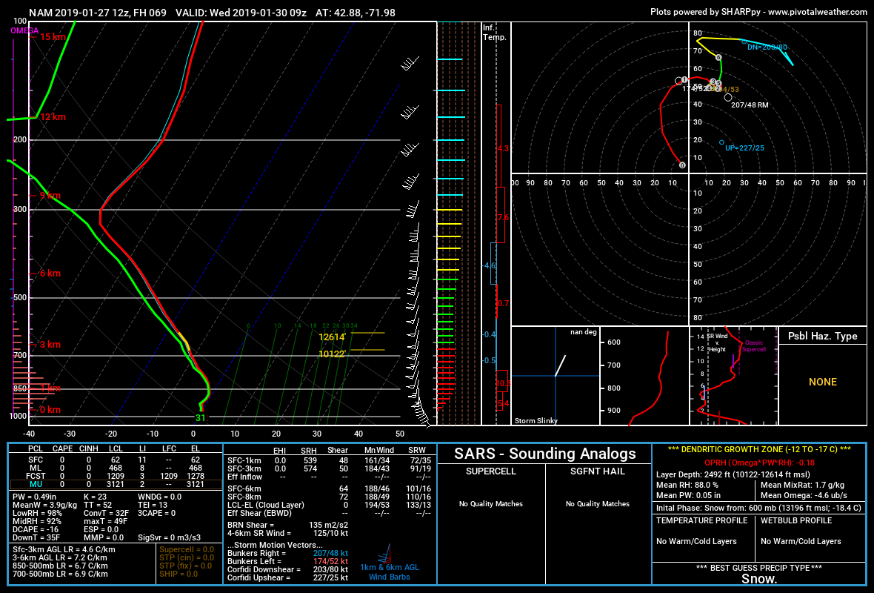Click the SFC-6km kinematics row

pos(329,488)
